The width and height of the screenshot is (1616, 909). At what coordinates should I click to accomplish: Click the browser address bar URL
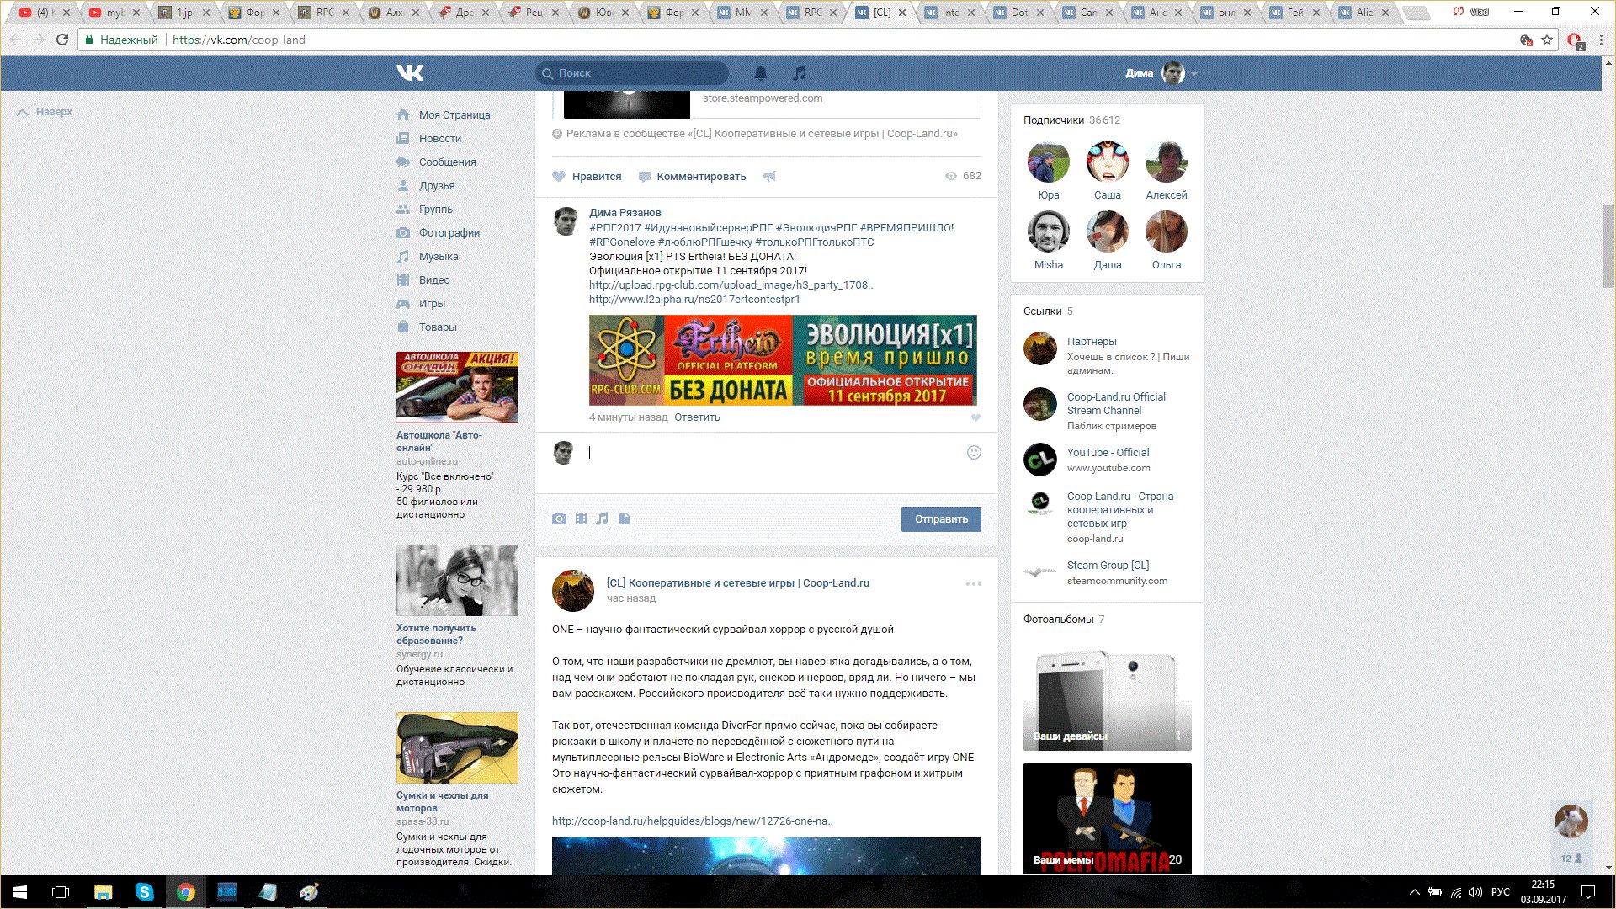click(238, 40)
